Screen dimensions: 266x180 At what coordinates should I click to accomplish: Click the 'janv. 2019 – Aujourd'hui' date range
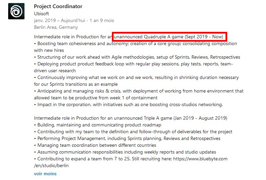pyautogui.click(x=60, y=20)
